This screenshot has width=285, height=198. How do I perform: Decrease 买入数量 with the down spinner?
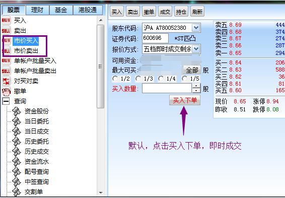pos(196,91)
